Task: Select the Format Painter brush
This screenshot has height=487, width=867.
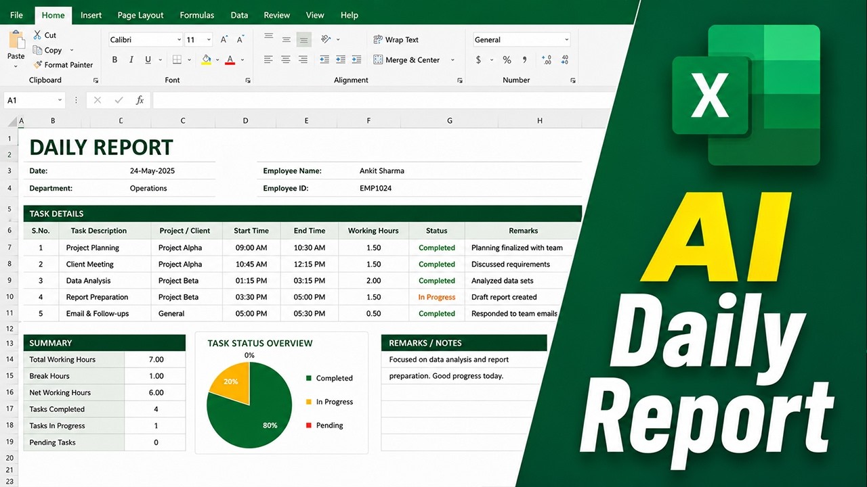Action: point(38,65)
